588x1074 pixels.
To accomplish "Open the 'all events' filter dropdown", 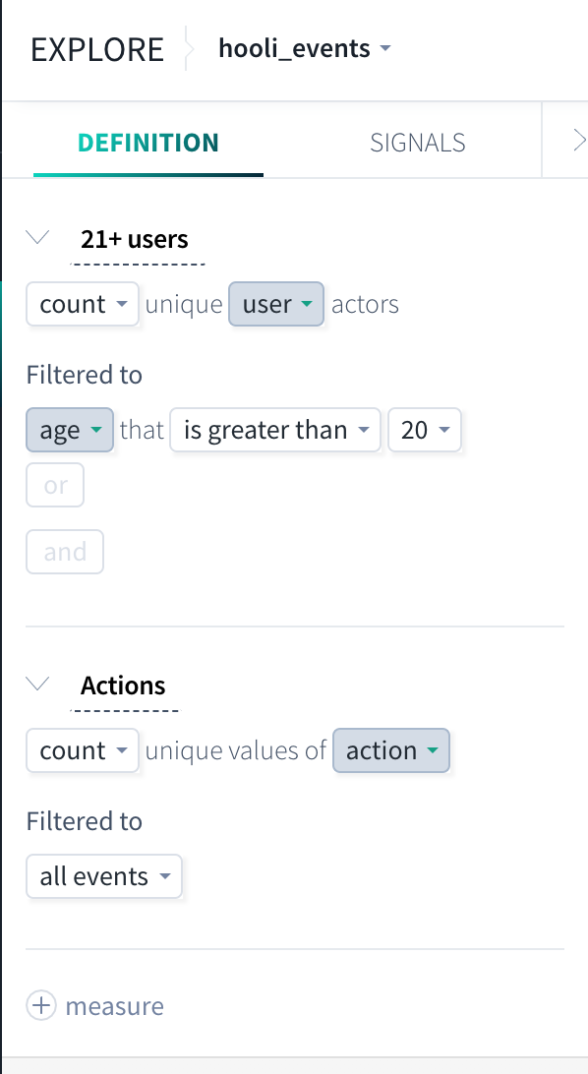I will coord(104,876).
